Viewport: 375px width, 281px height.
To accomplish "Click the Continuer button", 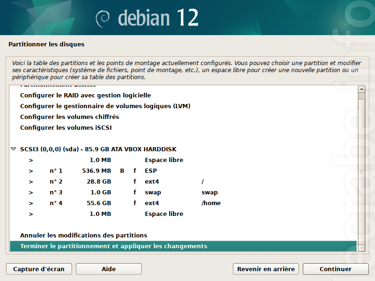I will 336,269.
